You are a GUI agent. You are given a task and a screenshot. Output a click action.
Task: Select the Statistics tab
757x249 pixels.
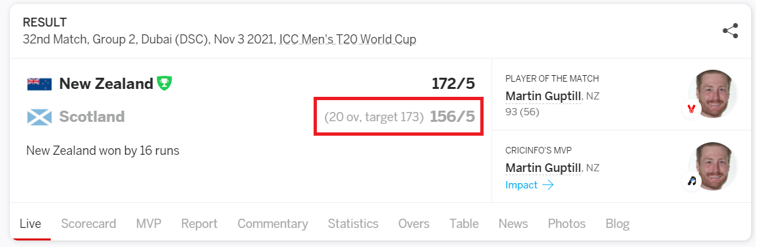point(353,224)
